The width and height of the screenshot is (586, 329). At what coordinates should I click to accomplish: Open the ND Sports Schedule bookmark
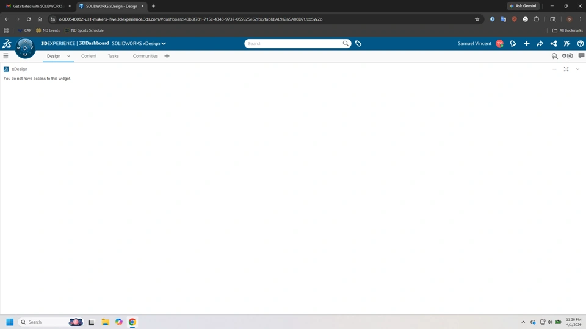pos(84,30)
